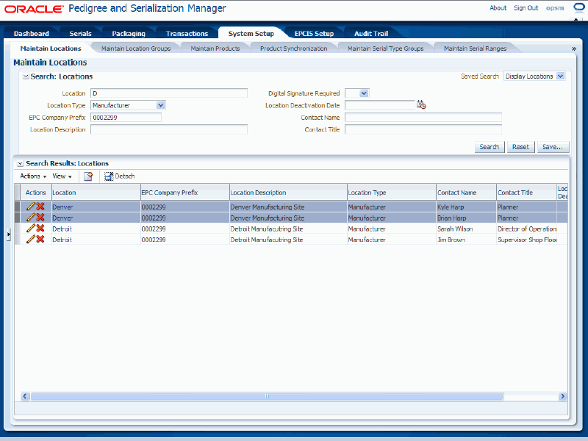Open the Maintain Location Groups sub-tab
The height and width of the screenshot is (441, 588).
(136, 49)
